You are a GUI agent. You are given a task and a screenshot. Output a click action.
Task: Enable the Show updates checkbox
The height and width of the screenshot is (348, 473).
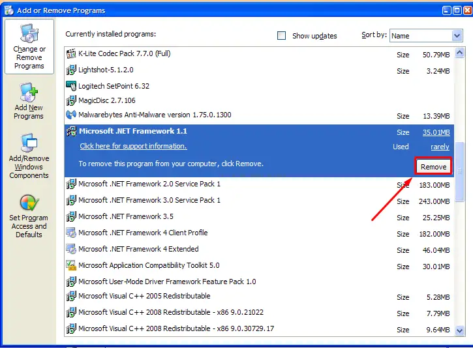(x=281, y=36)
